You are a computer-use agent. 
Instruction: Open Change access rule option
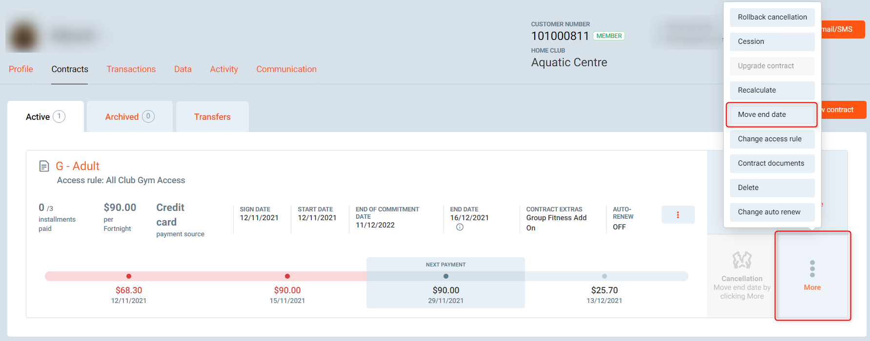pyautogui.click(x=772, y=139)
